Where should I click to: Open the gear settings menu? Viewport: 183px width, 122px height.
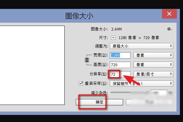[170, 29]
